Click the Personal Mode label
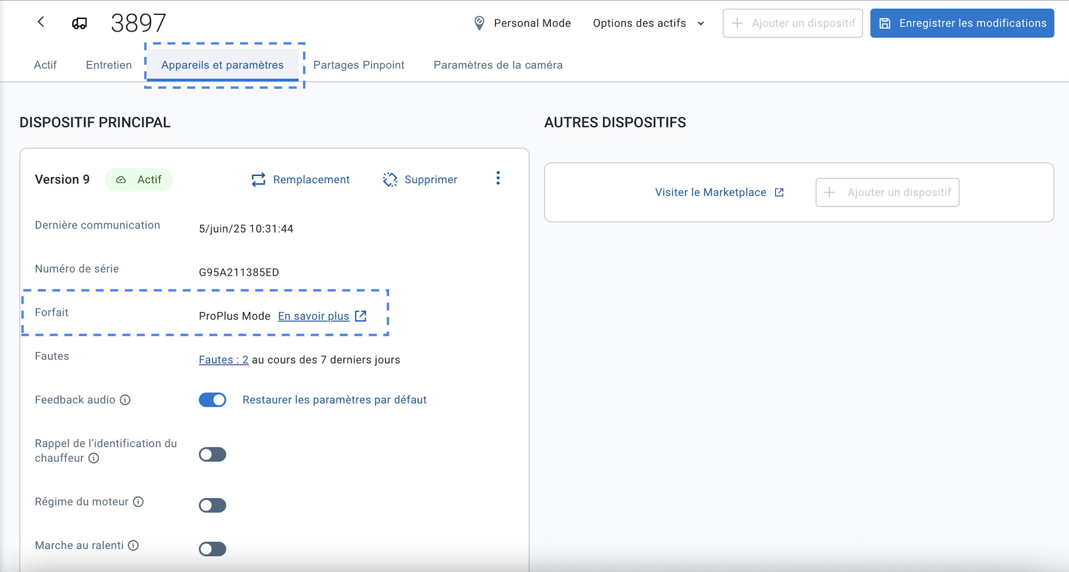 [533, 23]
